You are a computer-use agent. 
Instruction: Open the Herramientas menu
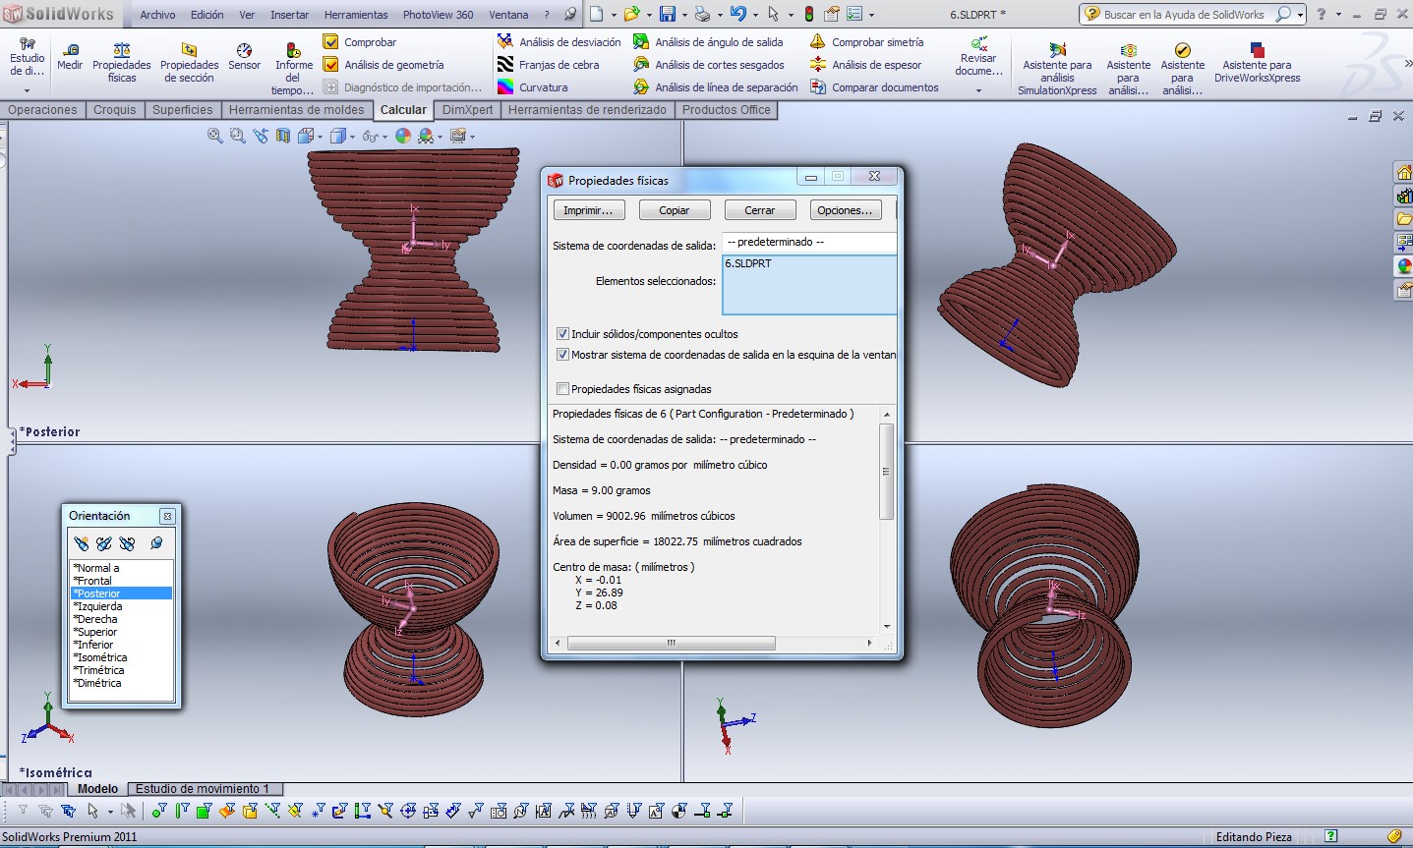click(356, 15)
